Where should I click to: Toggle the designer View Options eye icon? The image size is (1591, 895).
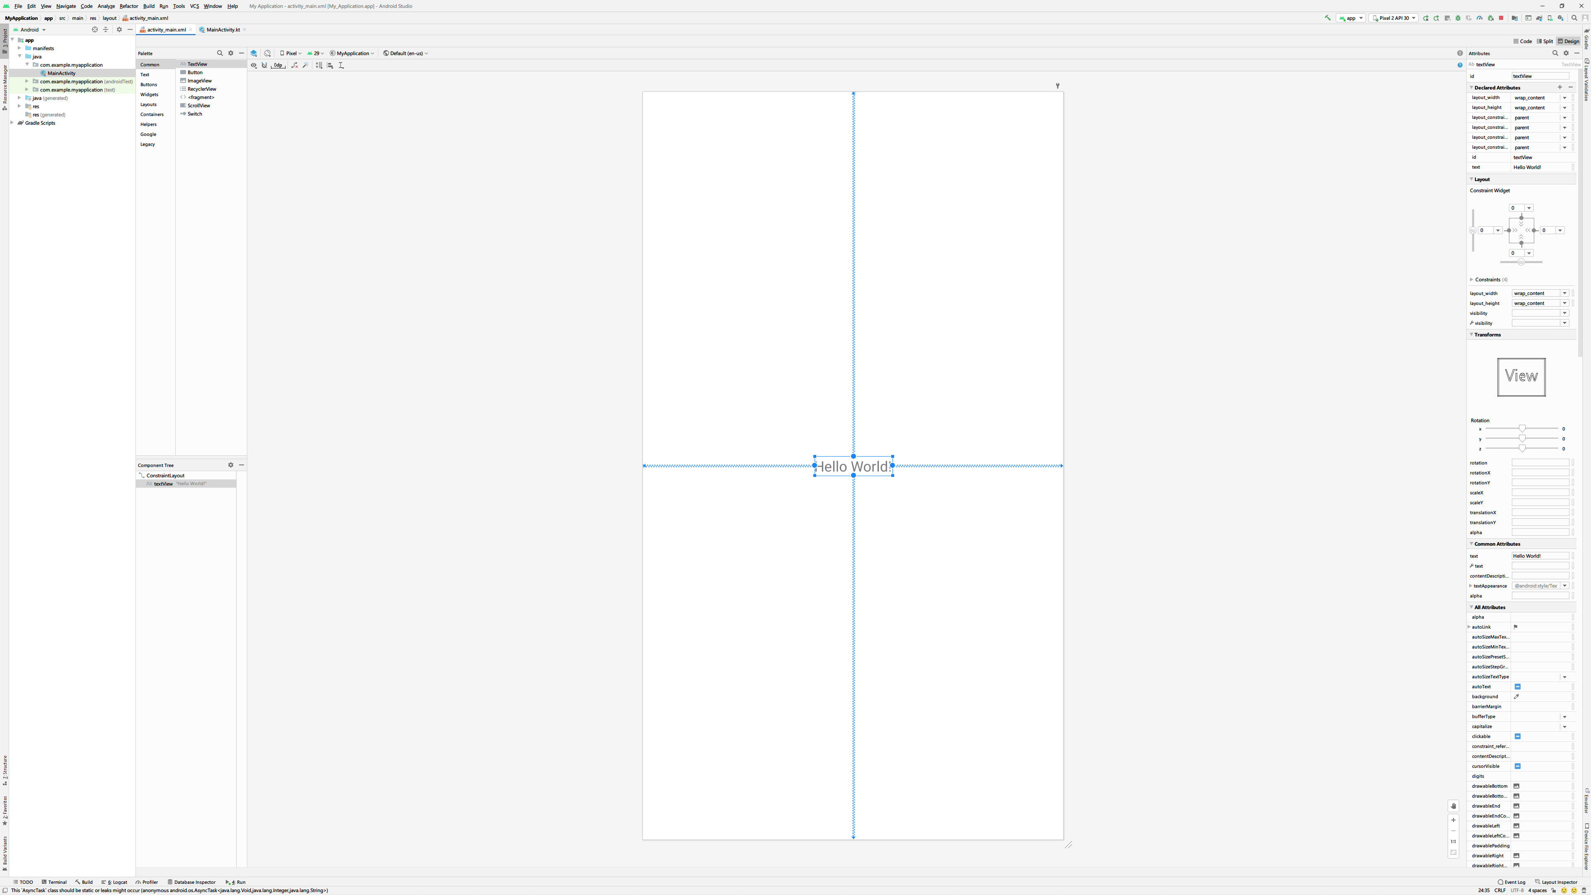click(253, 65)
